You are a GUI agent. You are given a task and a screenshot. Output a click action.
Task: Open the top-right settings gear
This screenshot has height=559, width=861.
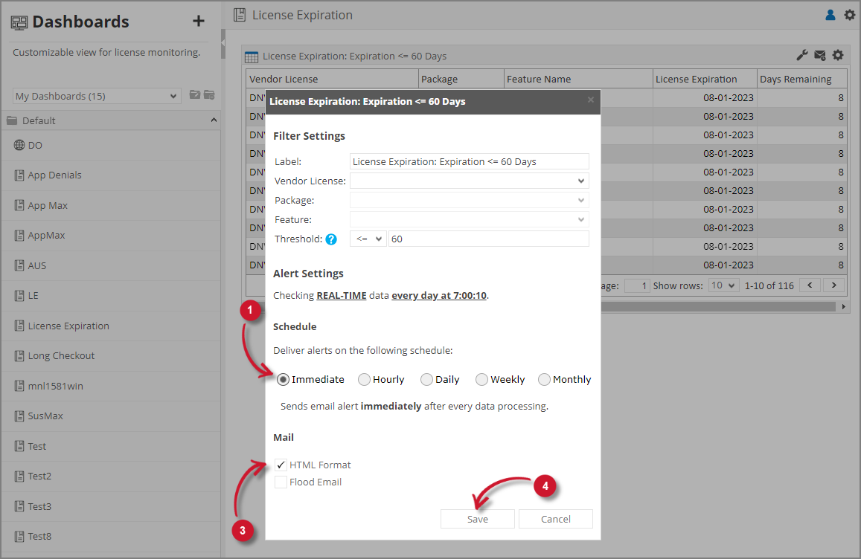click(x=850, y=15)
